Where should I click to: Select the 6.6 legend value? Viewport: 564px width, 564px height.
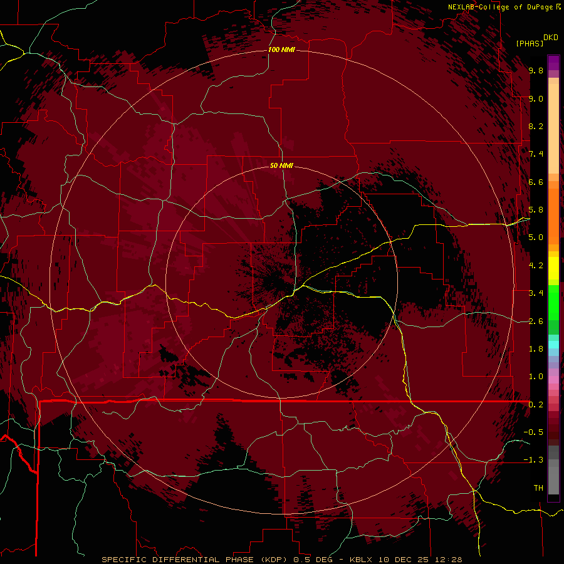tap(536, 182)
